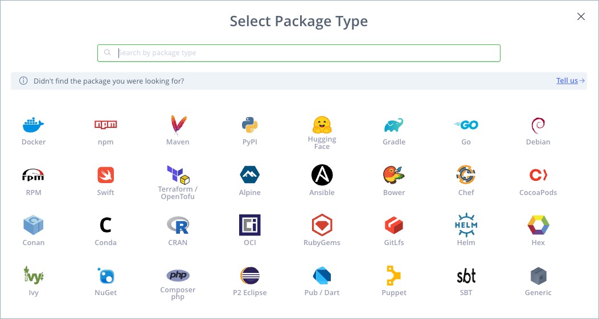Select the Gradle elephant icon
The image size is (599, 319).
point(394,125)
